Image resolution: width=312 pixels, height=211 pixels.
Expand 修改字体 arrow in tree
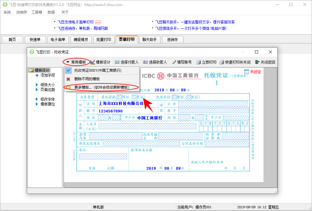[37, 99]
